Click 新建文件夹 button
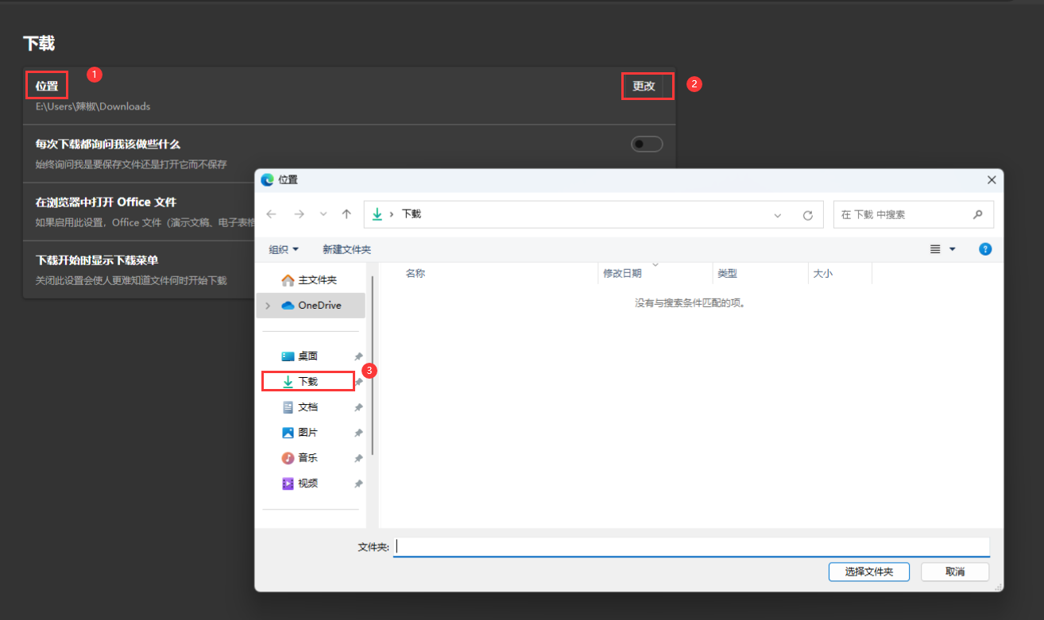Screen dimensions: 1044x620 [x=346, y=249]
